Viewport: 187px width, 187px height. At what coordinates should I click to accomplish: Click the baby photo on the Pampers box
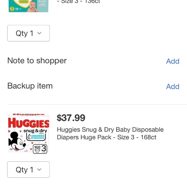point(32,7)
